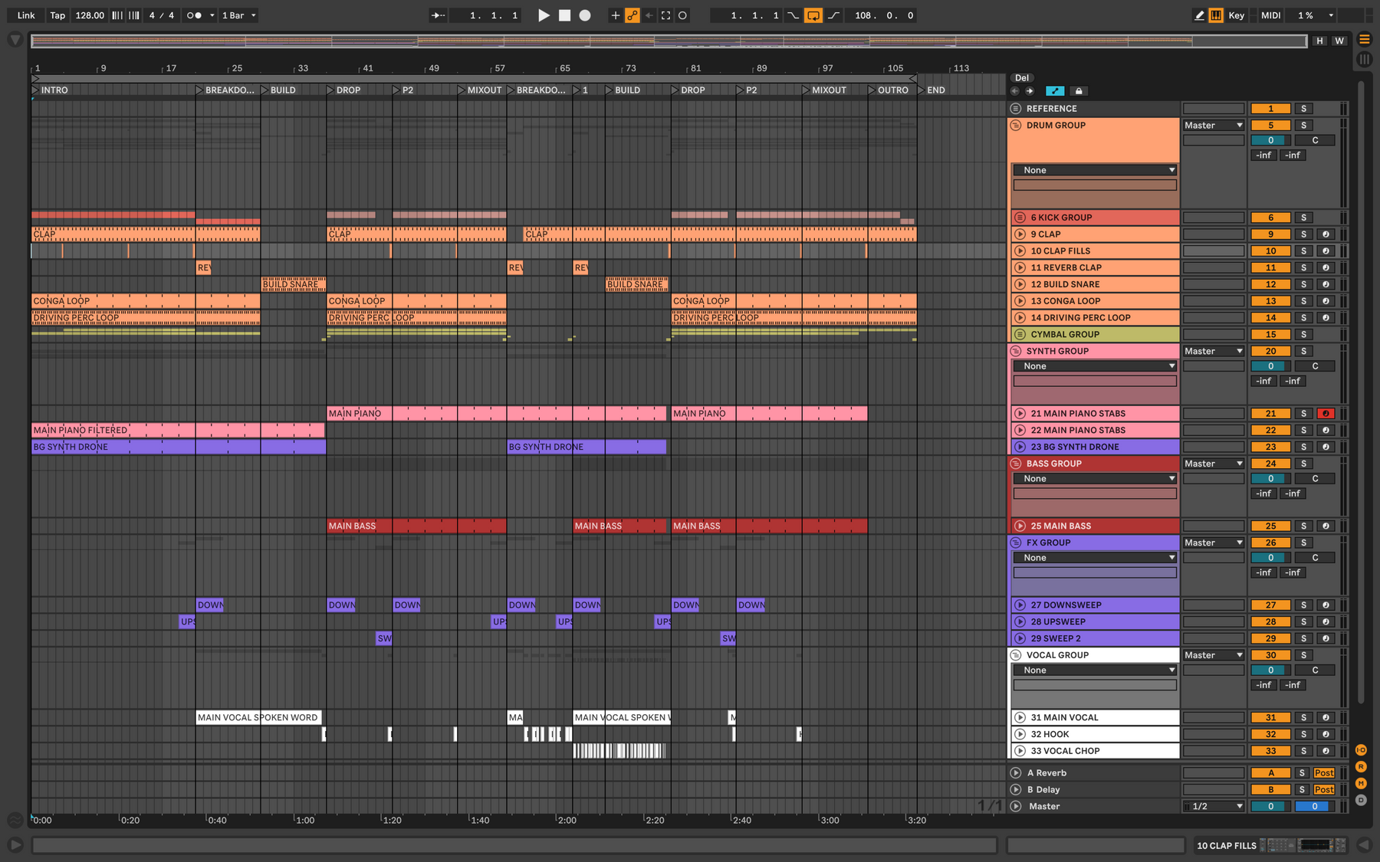1380x862 pixels.
Task: Click the tempo field showing 128.00
Action: pos(90,15)
